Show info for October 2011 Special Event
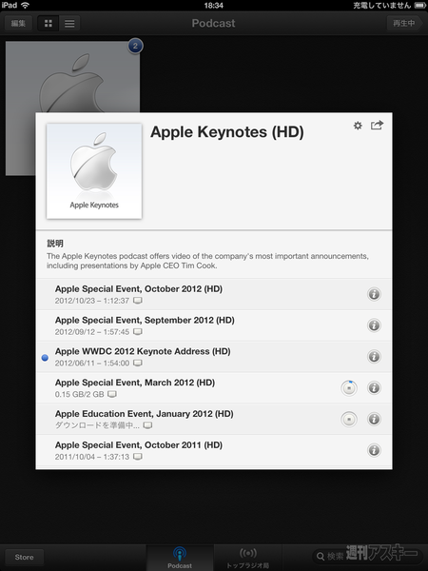Screen dimensions: 428x571 (374, 450)
